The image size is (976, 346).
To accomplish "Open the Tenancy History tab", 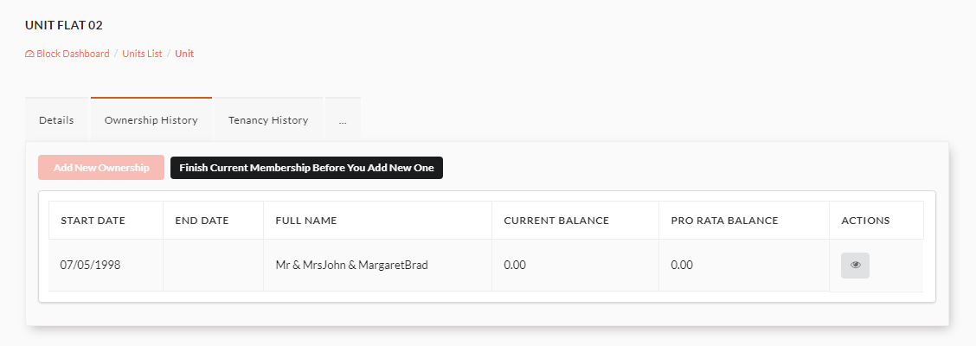I will pyautogui.click(x=268, y=119).
